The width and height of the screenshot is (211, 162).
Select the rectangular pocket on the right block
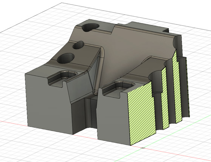click(118, 89)
